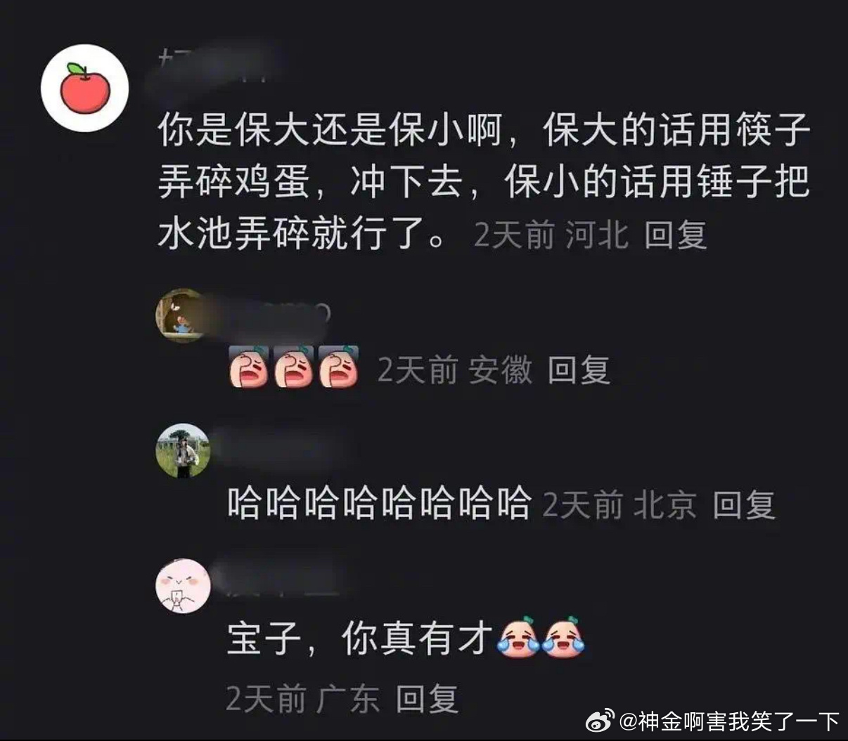Click the Weibo logo in watermark
848x741 pixels.
[x=600, y=720]
